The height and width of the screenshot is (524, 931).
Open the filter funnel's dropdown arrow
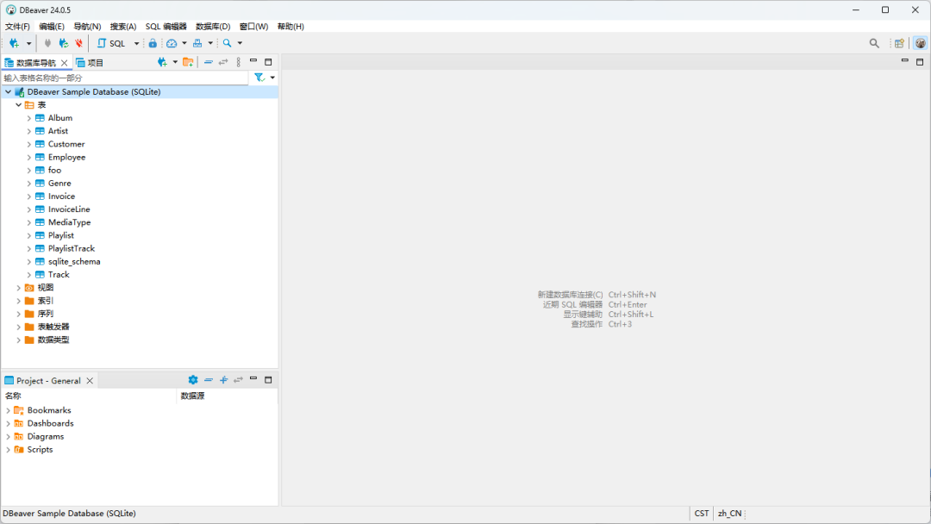click(272, 78)
